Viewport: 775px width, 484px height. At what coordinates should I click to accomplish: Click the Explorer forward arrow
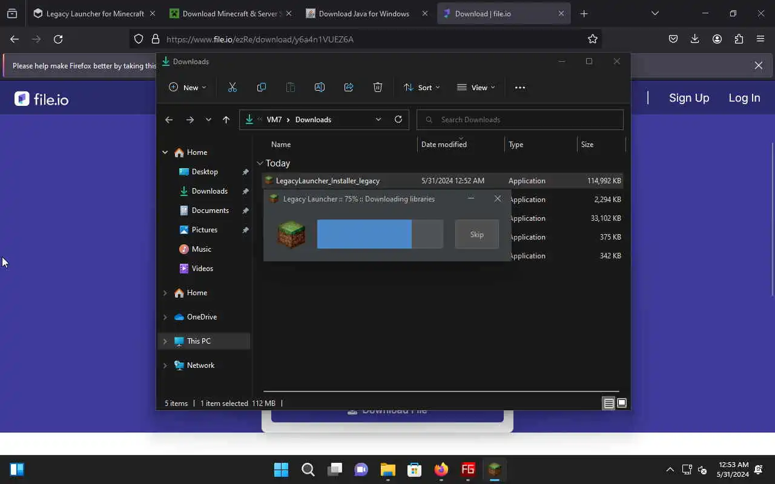[190, 120]
